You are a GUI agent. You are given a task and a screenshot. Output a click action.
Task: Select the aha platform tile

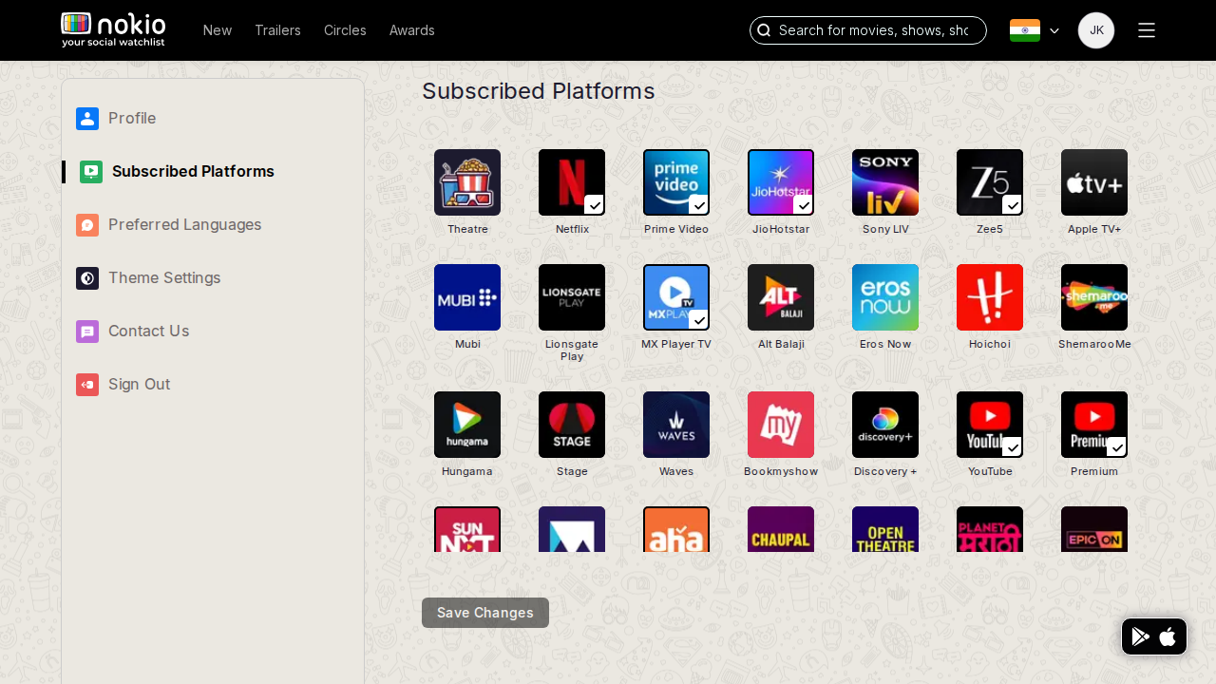(676, 529)
